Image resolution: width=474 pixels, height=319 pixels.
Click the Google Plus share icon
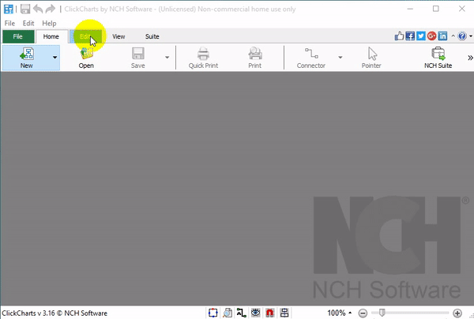point(431,36)
